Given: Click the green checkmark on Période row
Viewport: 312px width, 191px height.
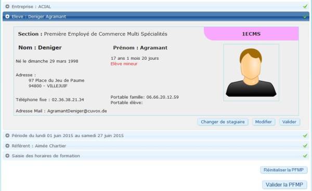Looking at the screenshot, I should 305,135.
